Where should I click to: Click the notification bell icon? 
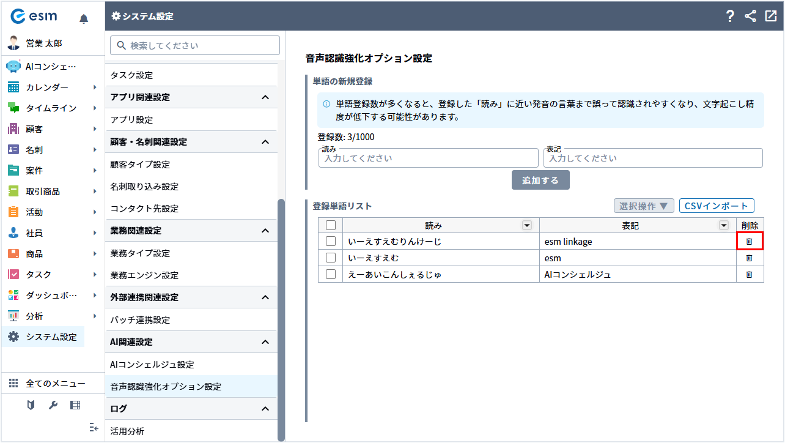point(84,19)
